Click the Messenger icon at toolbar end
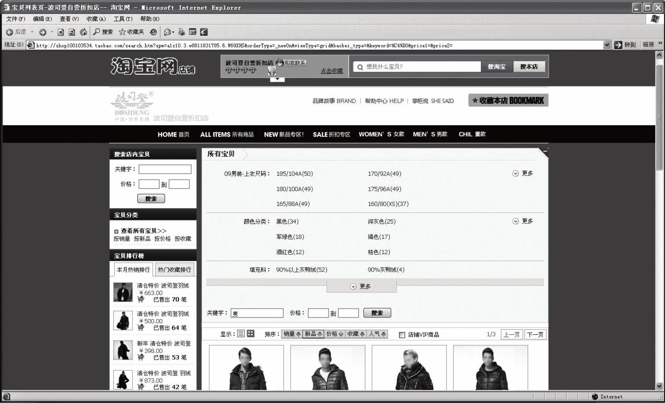 coord(204,32)
